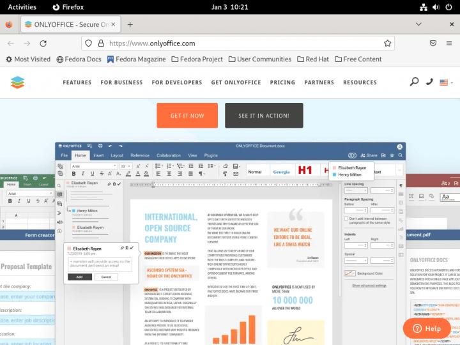Click the site security padlock icon

[x=100, y=43]
